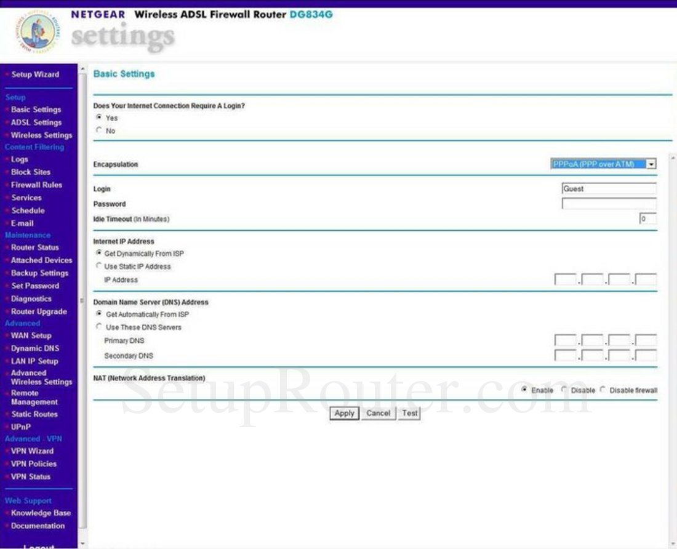Screen dimensions: 677x549
Task: Open the Wireless Settings page
Action: tap(41, 135)
